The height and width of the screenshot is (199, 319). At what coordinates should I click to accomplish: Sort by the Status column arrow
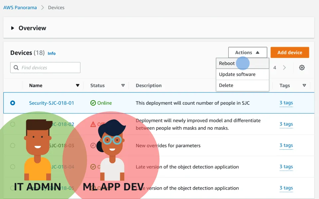pos(123,86)
